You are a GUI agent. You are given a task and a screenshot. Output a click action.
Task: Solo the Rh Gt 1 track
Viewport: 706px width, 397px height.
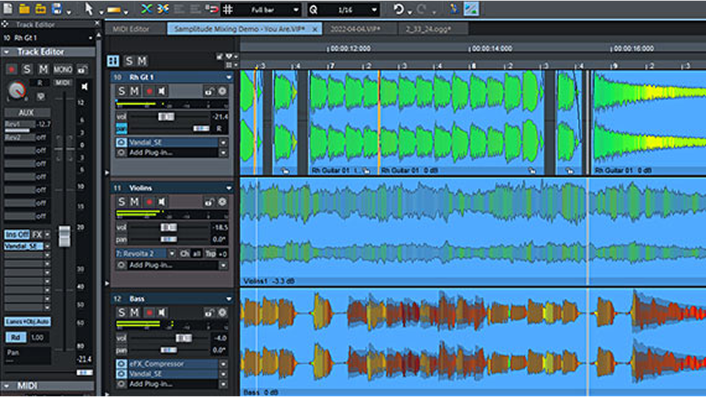pos(121,92)
